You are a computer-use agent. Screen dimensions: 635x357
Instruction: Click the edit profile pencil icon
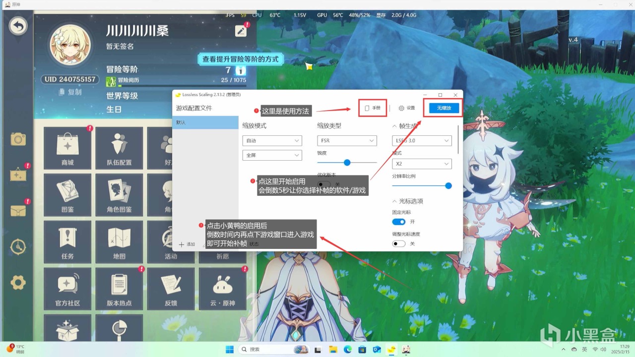[241, 31]
